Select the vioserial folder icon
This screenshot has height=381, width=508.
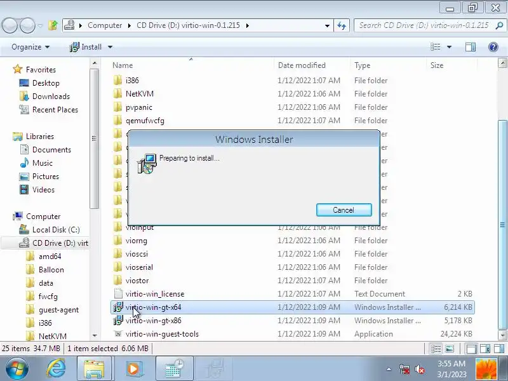pos(118,267)
